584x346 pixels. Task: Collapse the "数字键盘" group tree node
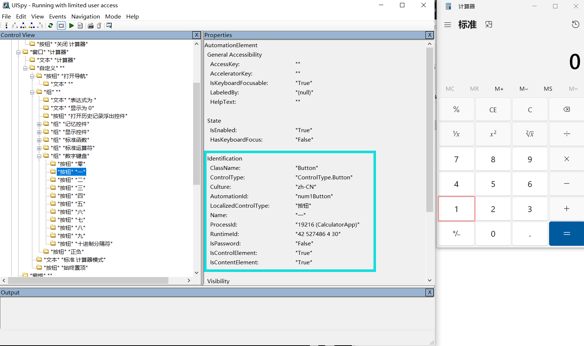[x=39, y=156]
